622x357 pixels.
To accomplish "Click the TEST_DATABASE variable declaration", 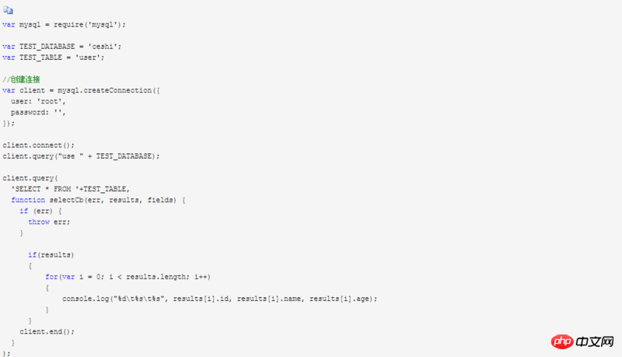I will (61, 47).
